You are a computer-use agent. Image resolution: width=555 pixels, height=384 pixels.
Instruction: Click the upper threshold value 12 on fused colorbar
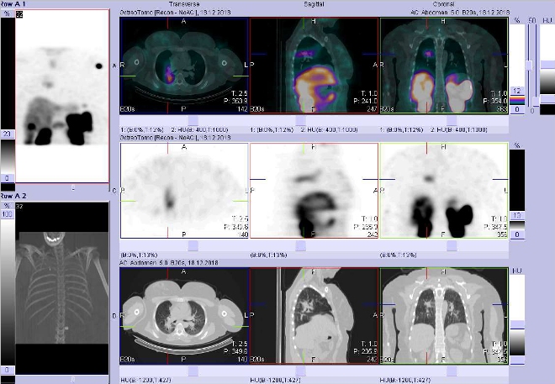pyautogui.click(x=517, y=91)
